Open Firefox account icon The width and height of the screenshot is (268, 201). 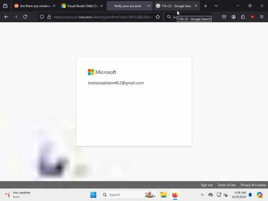point(233,17)
